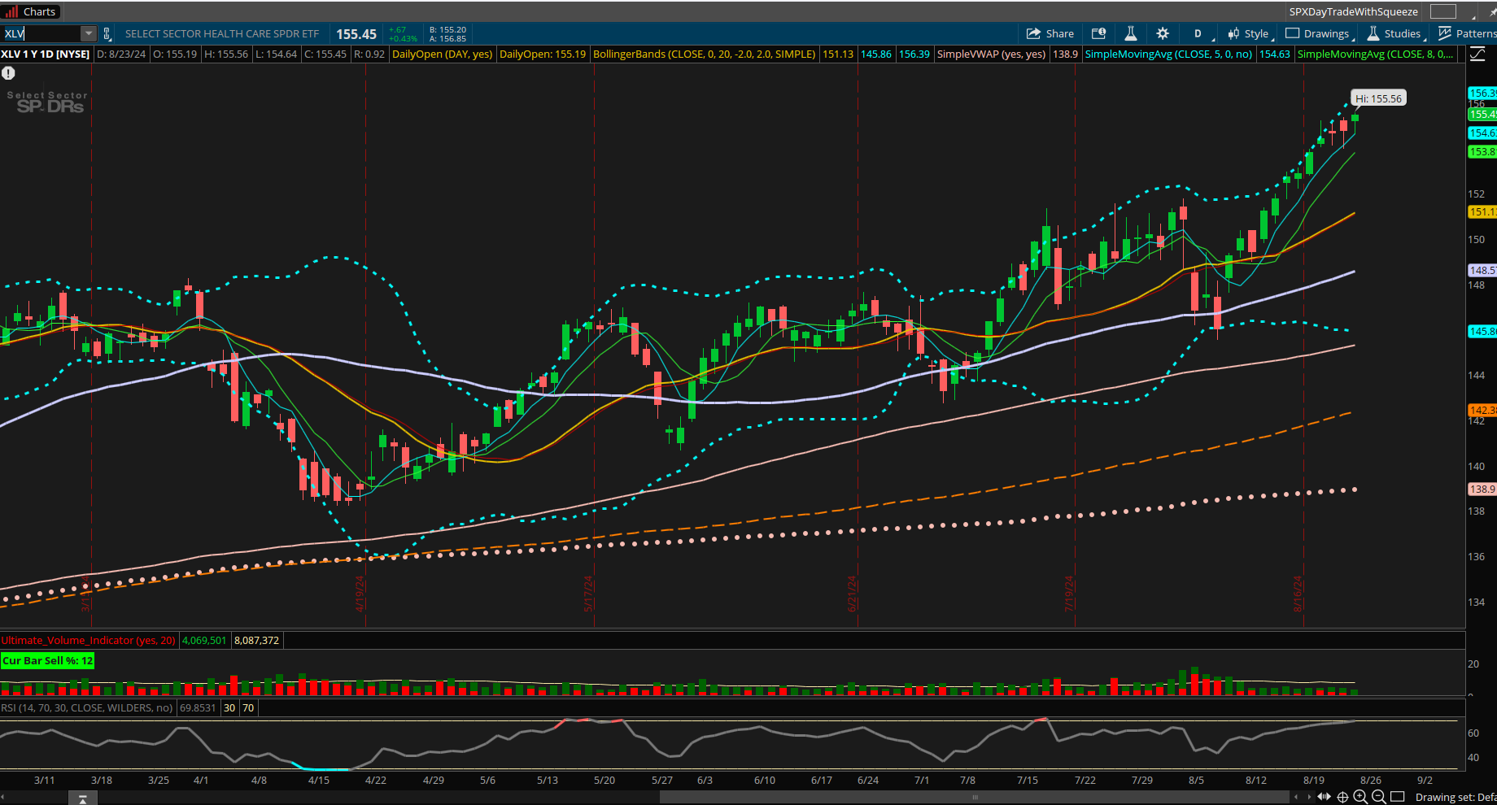The height and width of the screenshot is (805, 1497).
Task: Click the Drawing set: Default label
Action: point(1456,798)
